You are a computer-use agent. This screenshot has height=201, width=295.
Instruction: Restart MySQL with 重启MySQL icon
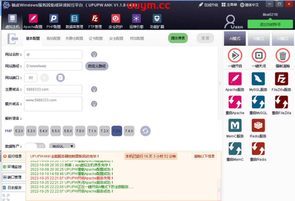pos(258,102)
